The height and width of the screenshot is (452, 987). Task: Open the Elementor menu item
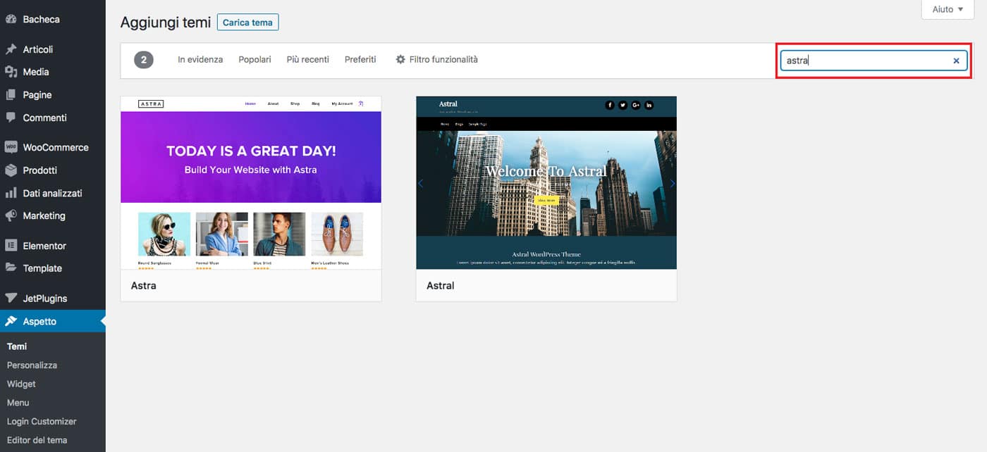tap(53, 246)
